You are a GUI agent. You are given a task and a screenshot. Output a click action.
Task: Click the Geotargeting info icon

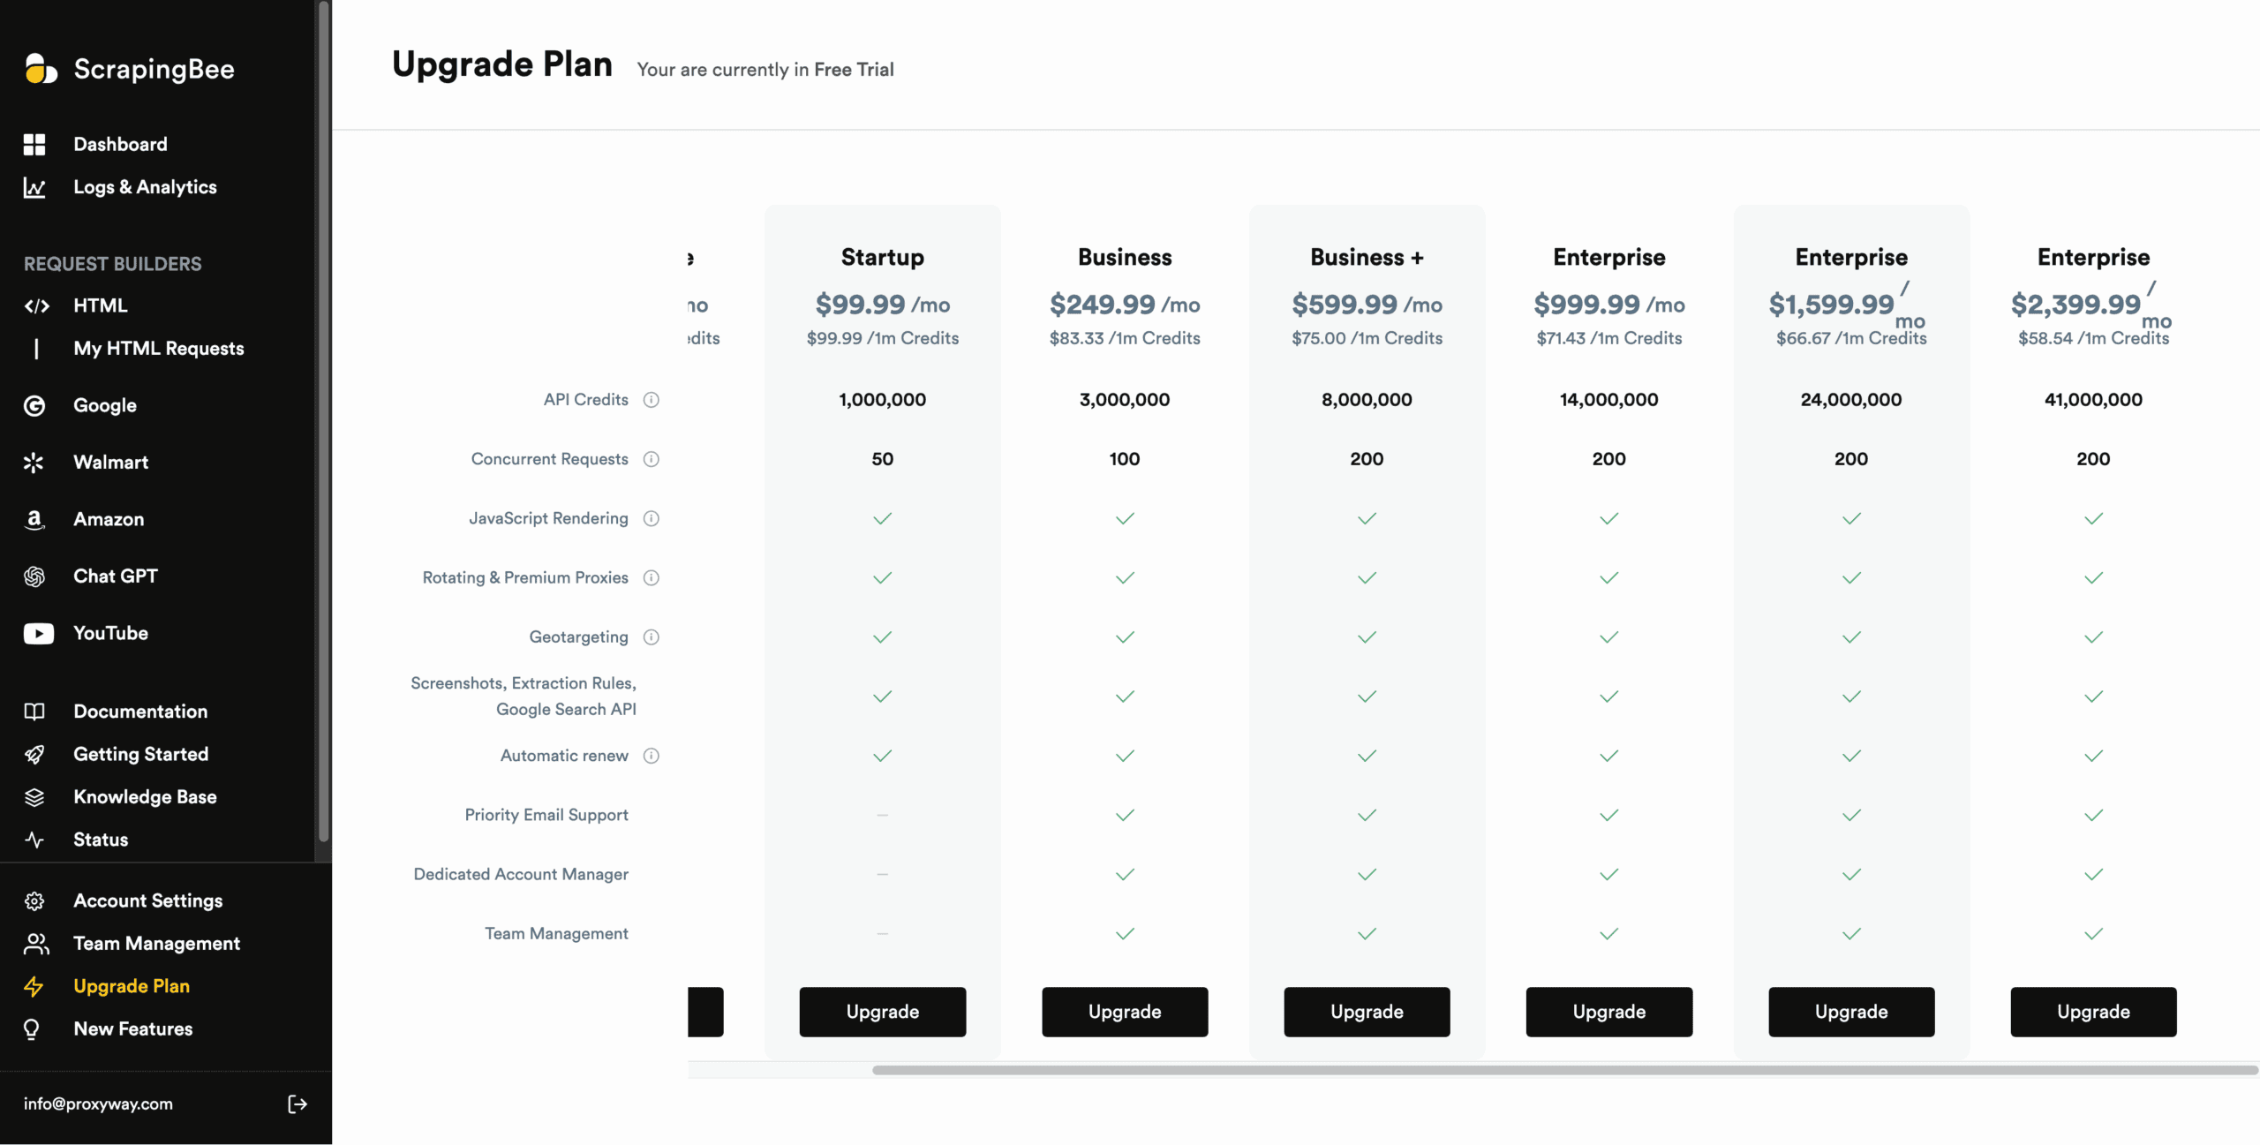click(x=652, y=637)
